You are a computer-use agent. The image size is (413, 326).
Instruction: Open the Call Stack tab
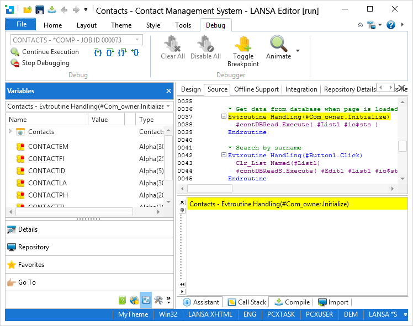click(247, 302)
